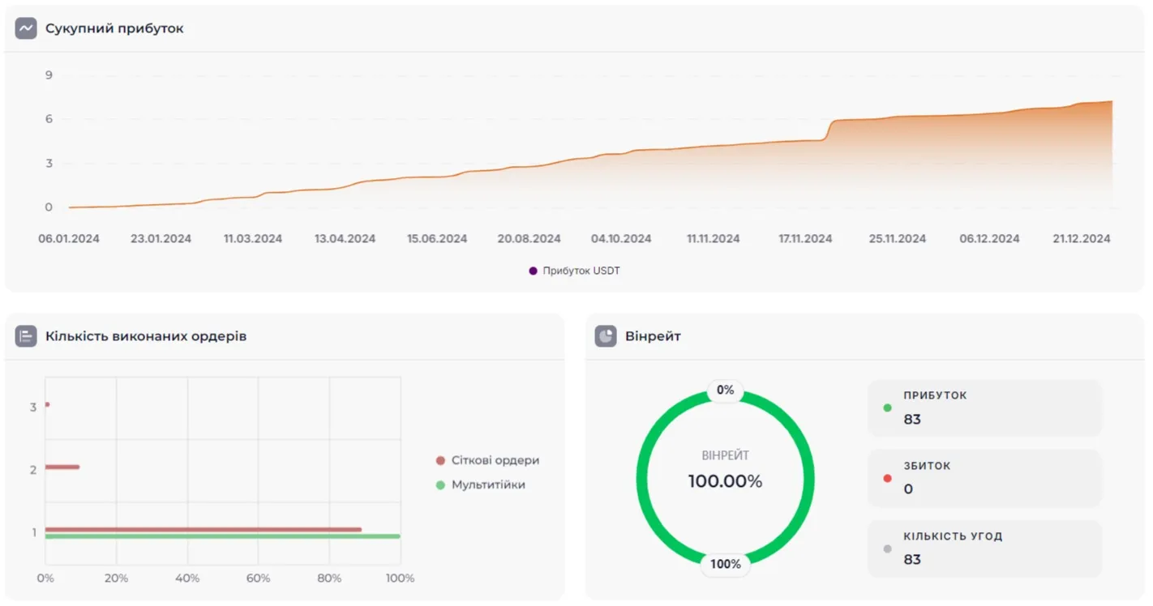Viewport: 1153px width, 606px height.
Task: Click gray dot beside КІЛЬКІСТЬ УГОД
Action: coord(887,548)
